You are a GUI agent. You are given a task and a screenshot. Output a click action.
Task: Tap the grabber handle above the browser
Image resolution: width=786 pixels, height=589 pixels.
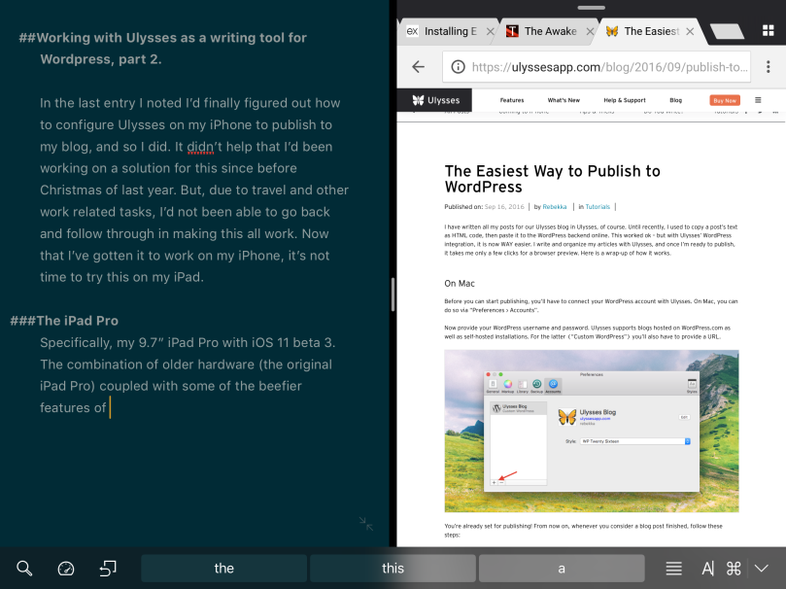click(592, 8)
